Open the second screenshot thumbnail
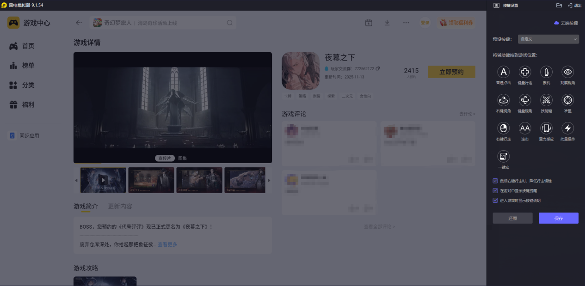 pos(151,180)
